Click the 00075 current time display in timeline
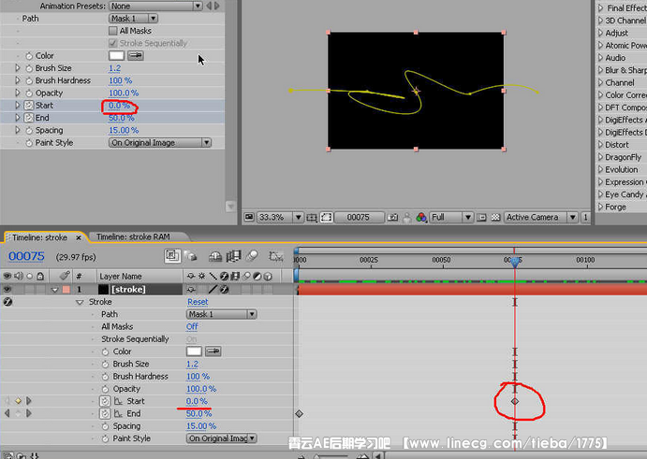 tap(26, 256)
